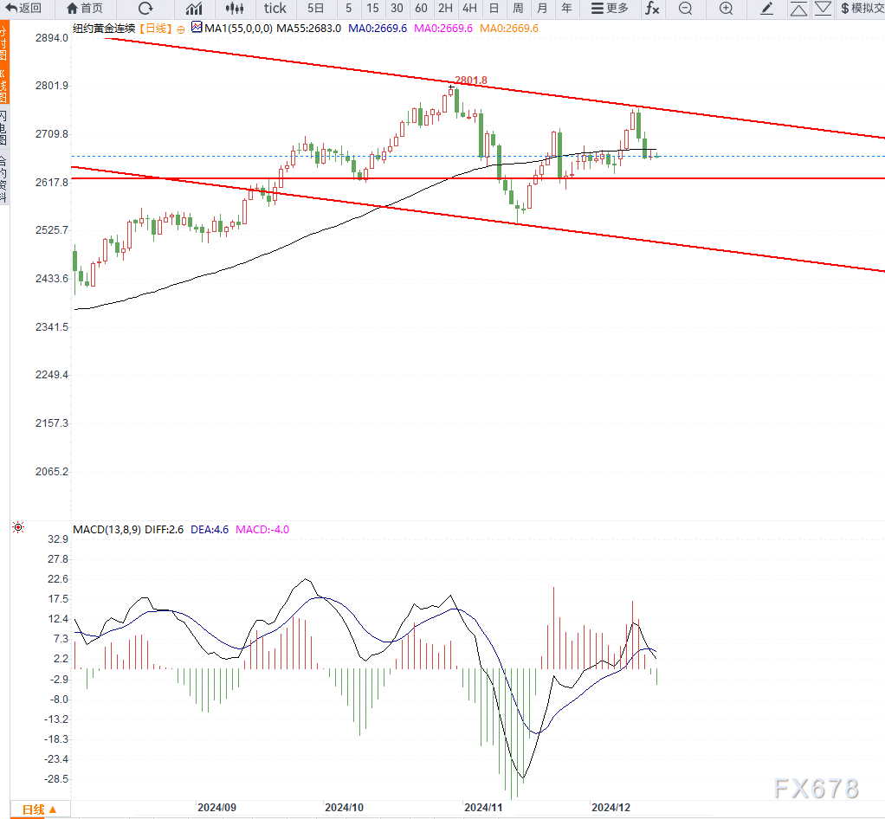
Task: Zoom out the chart with minus magnifier
Action: 685,9
